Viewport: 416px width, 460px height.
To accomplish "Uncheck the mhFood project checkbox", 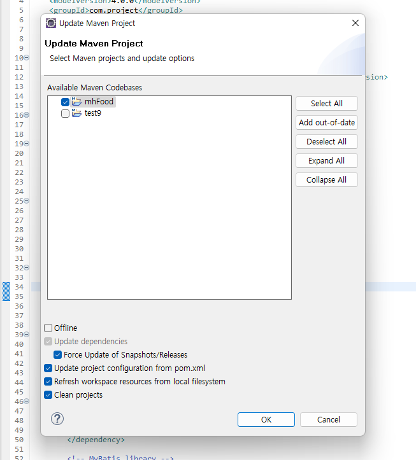I will coord(65,102).
